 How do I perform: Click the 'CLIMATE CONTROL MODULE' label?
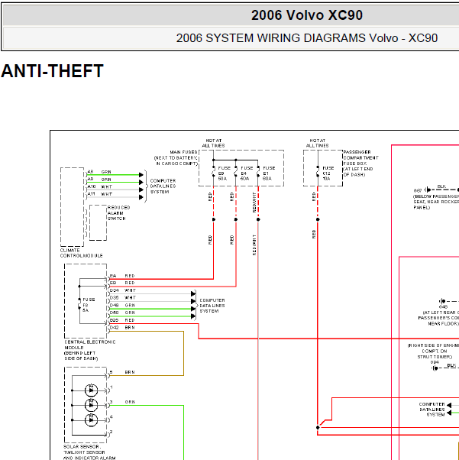(x=81, y=253)
